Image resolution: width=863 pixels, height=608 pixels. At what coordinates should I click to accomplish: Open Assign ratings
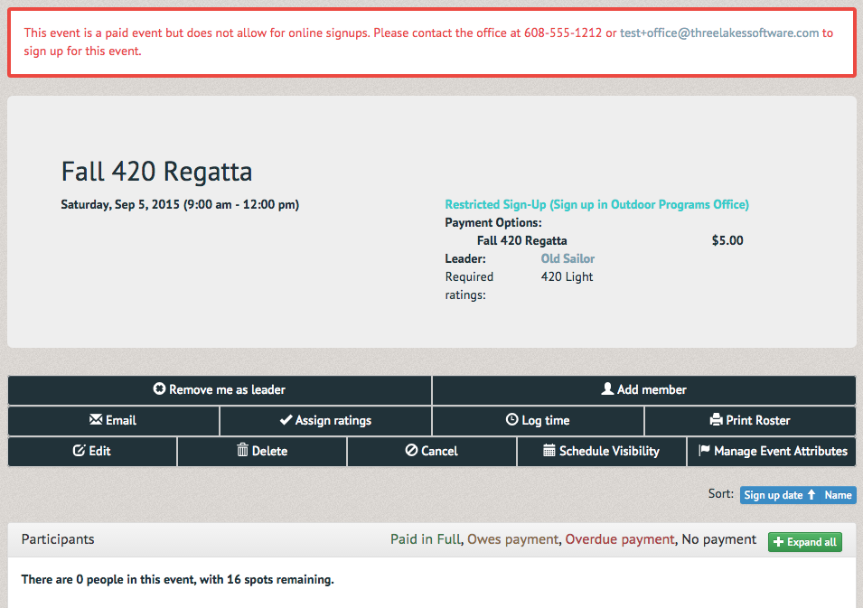(325, 421)
